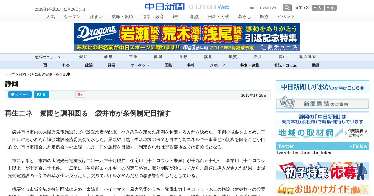Open the 暮らし section
The image size is (374, 196).
pyautogui.click(x=245, y=17)
